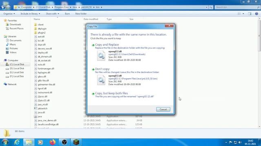This screenshot has height=146, width=261.
Task: Open the Organize menu
Action: pos(9,14)
